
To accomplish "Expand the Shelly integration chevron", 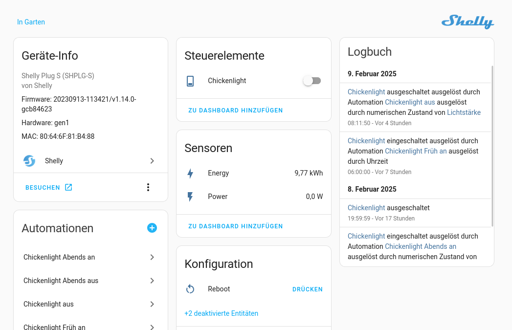I will tap(152, 161).
